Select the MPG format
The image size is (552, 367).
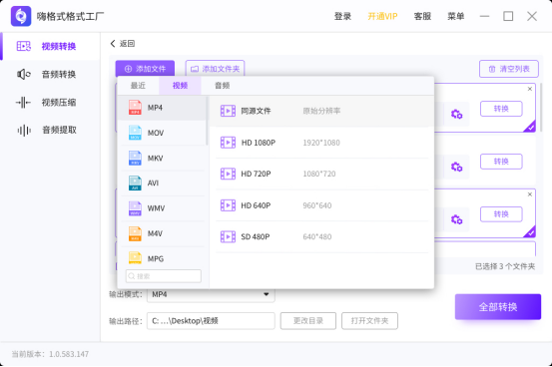click(162, 258)
